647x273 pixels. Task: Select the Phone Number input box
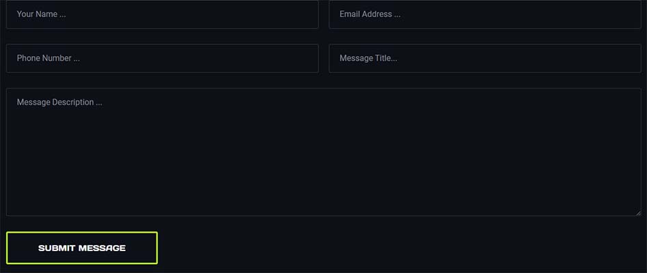pyautogui.click(x=162, y=59)
